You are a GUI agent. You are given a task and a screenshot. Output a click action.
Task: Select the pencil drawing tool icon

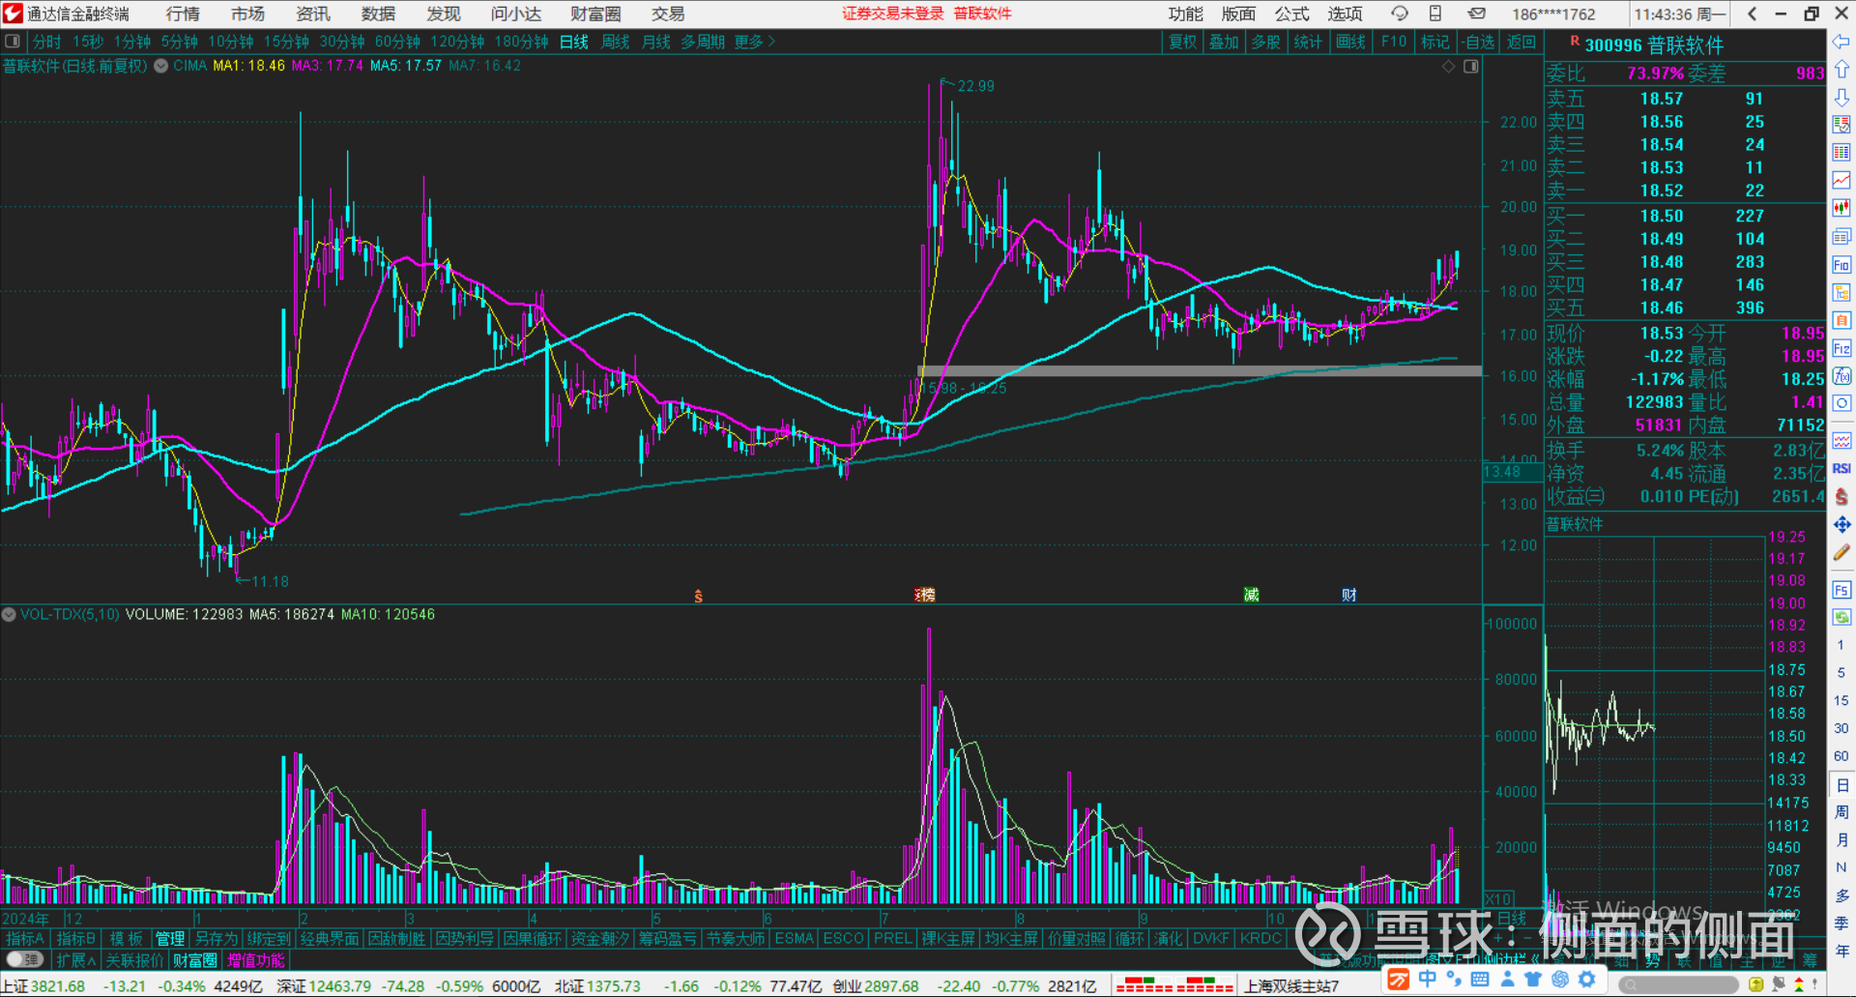pos(1841,552)
